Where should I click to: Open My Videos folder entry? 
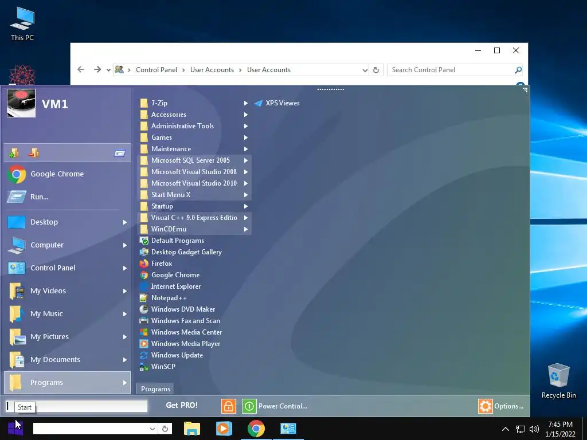(x=68, y=290)
